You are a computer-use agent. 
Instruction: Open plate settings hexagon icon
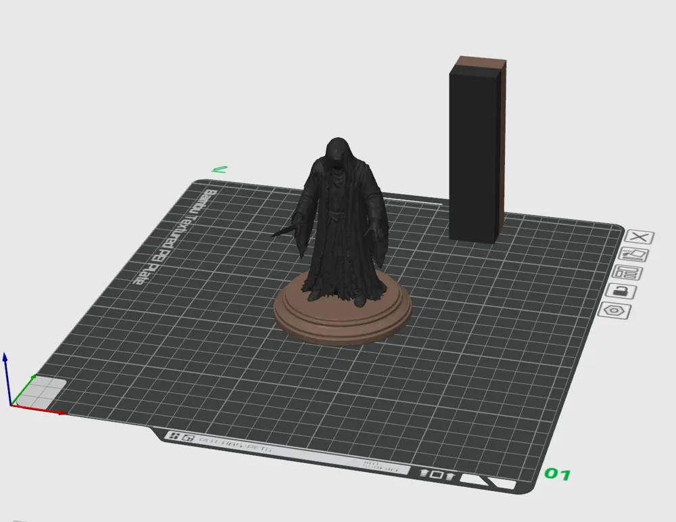(x=614, y=310)
